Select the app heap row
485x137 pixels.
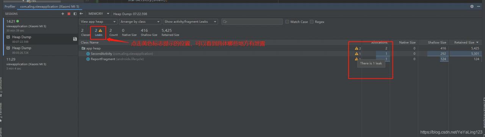click(280, 48)
